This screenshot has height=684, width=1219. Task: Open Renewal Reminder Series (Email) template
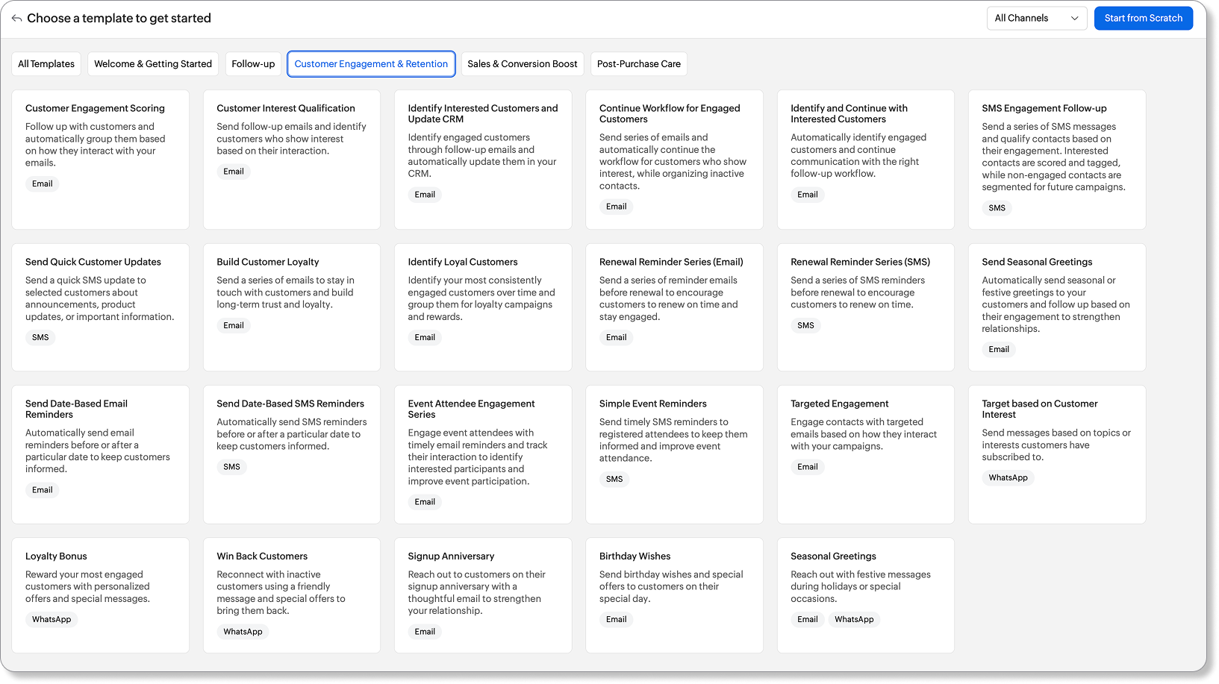[674, 307]
